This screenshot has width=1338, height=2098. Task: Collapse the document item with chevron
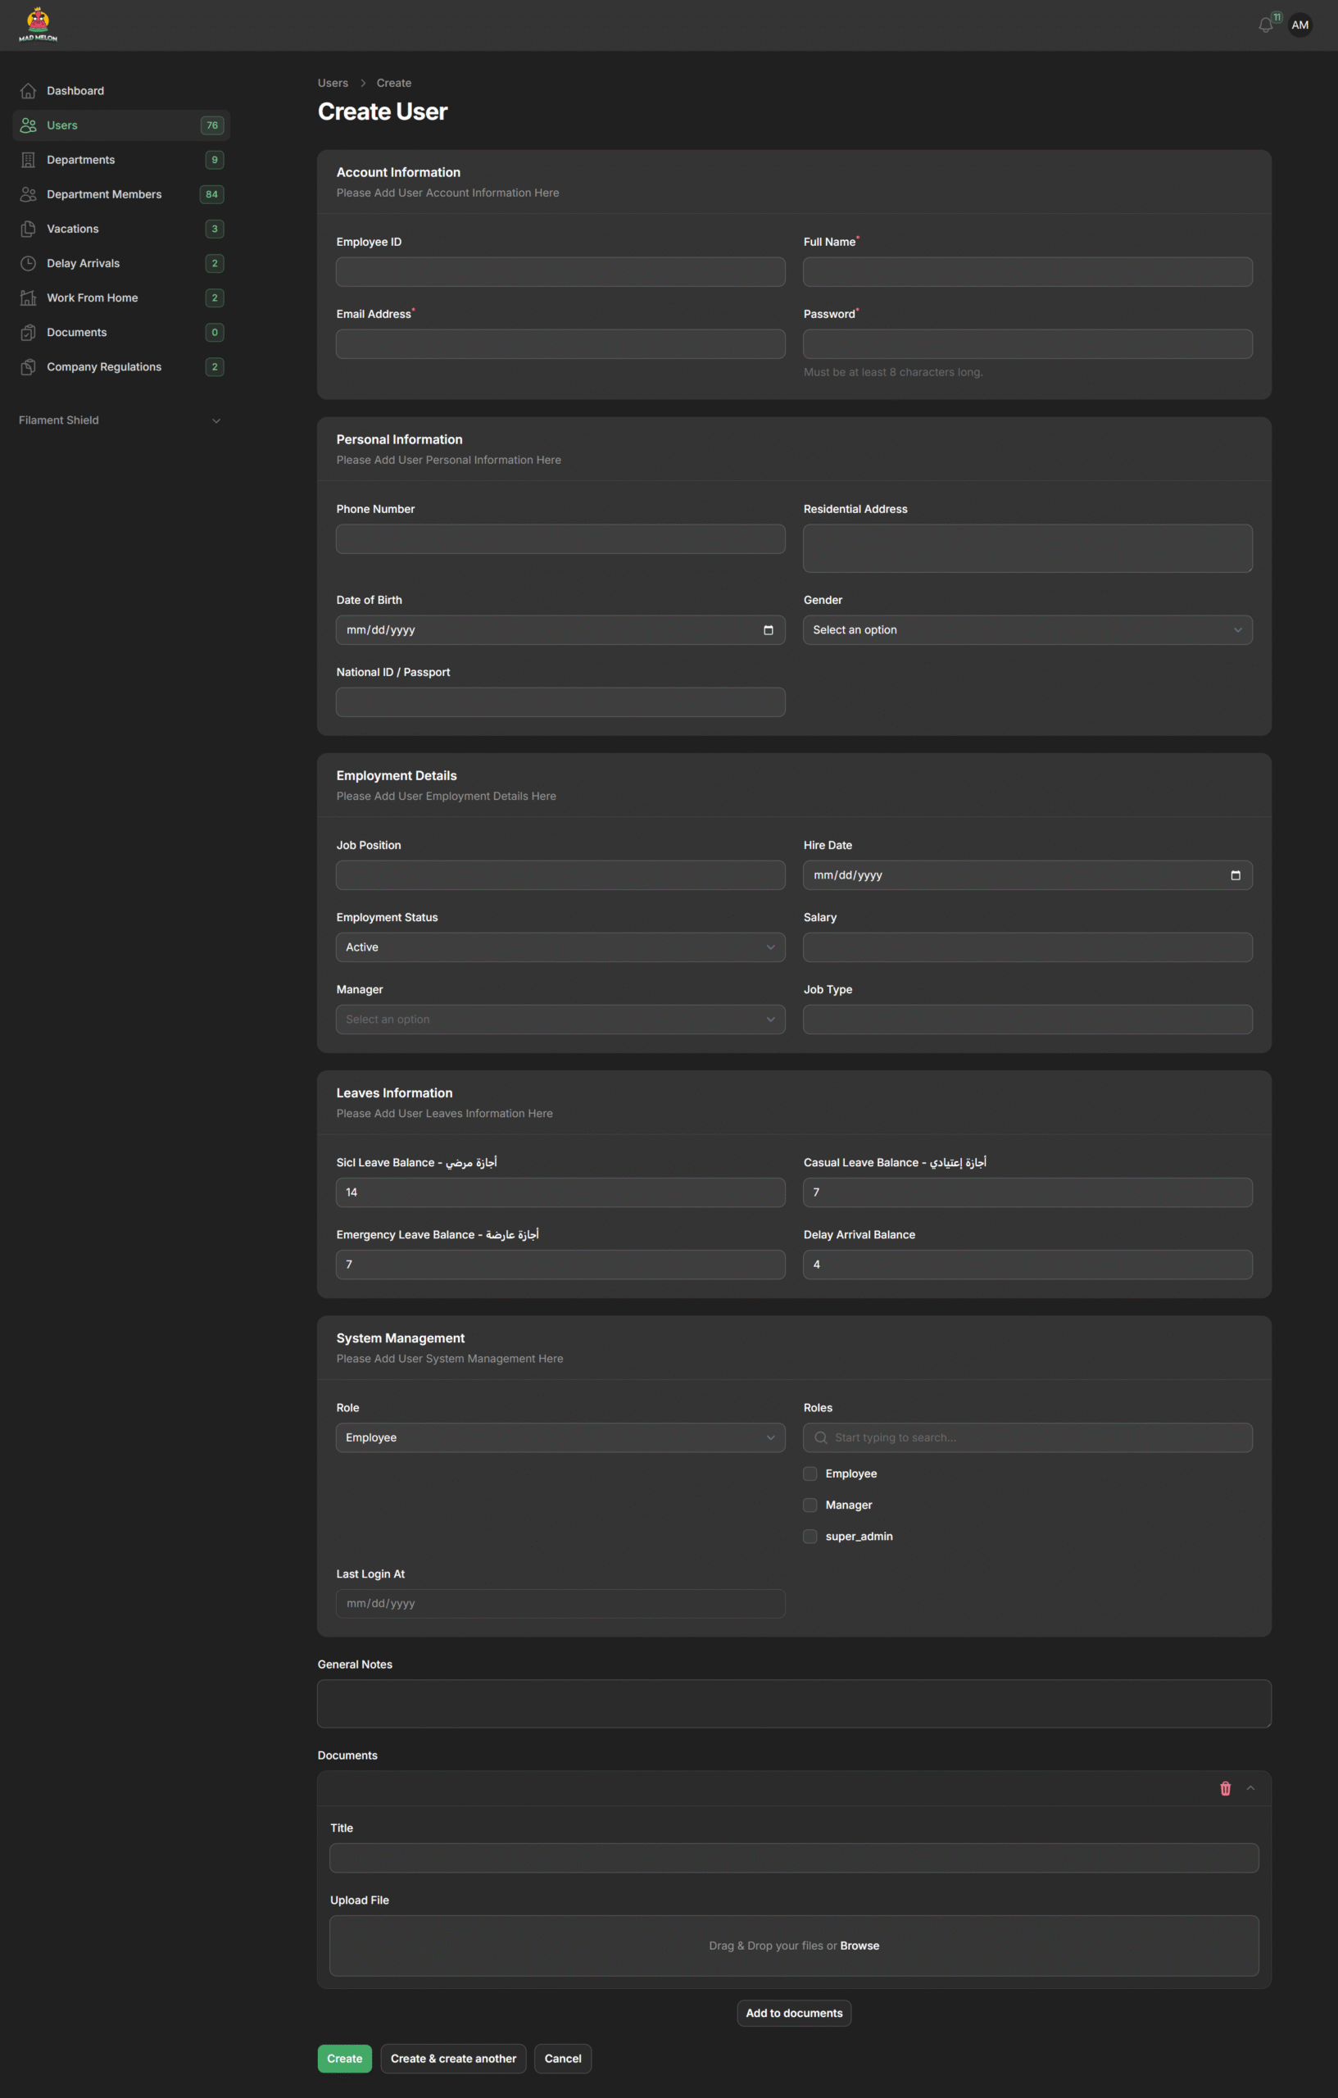1250,1789
